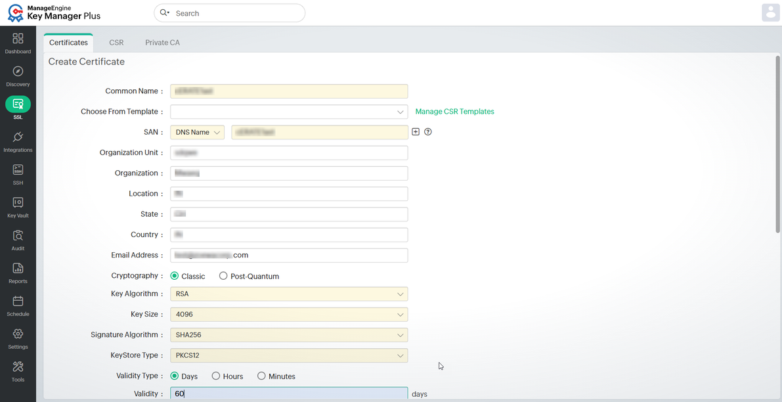Click the Country input field
Viewport: 782px width, 402px height.
click(x=289, y=234)
